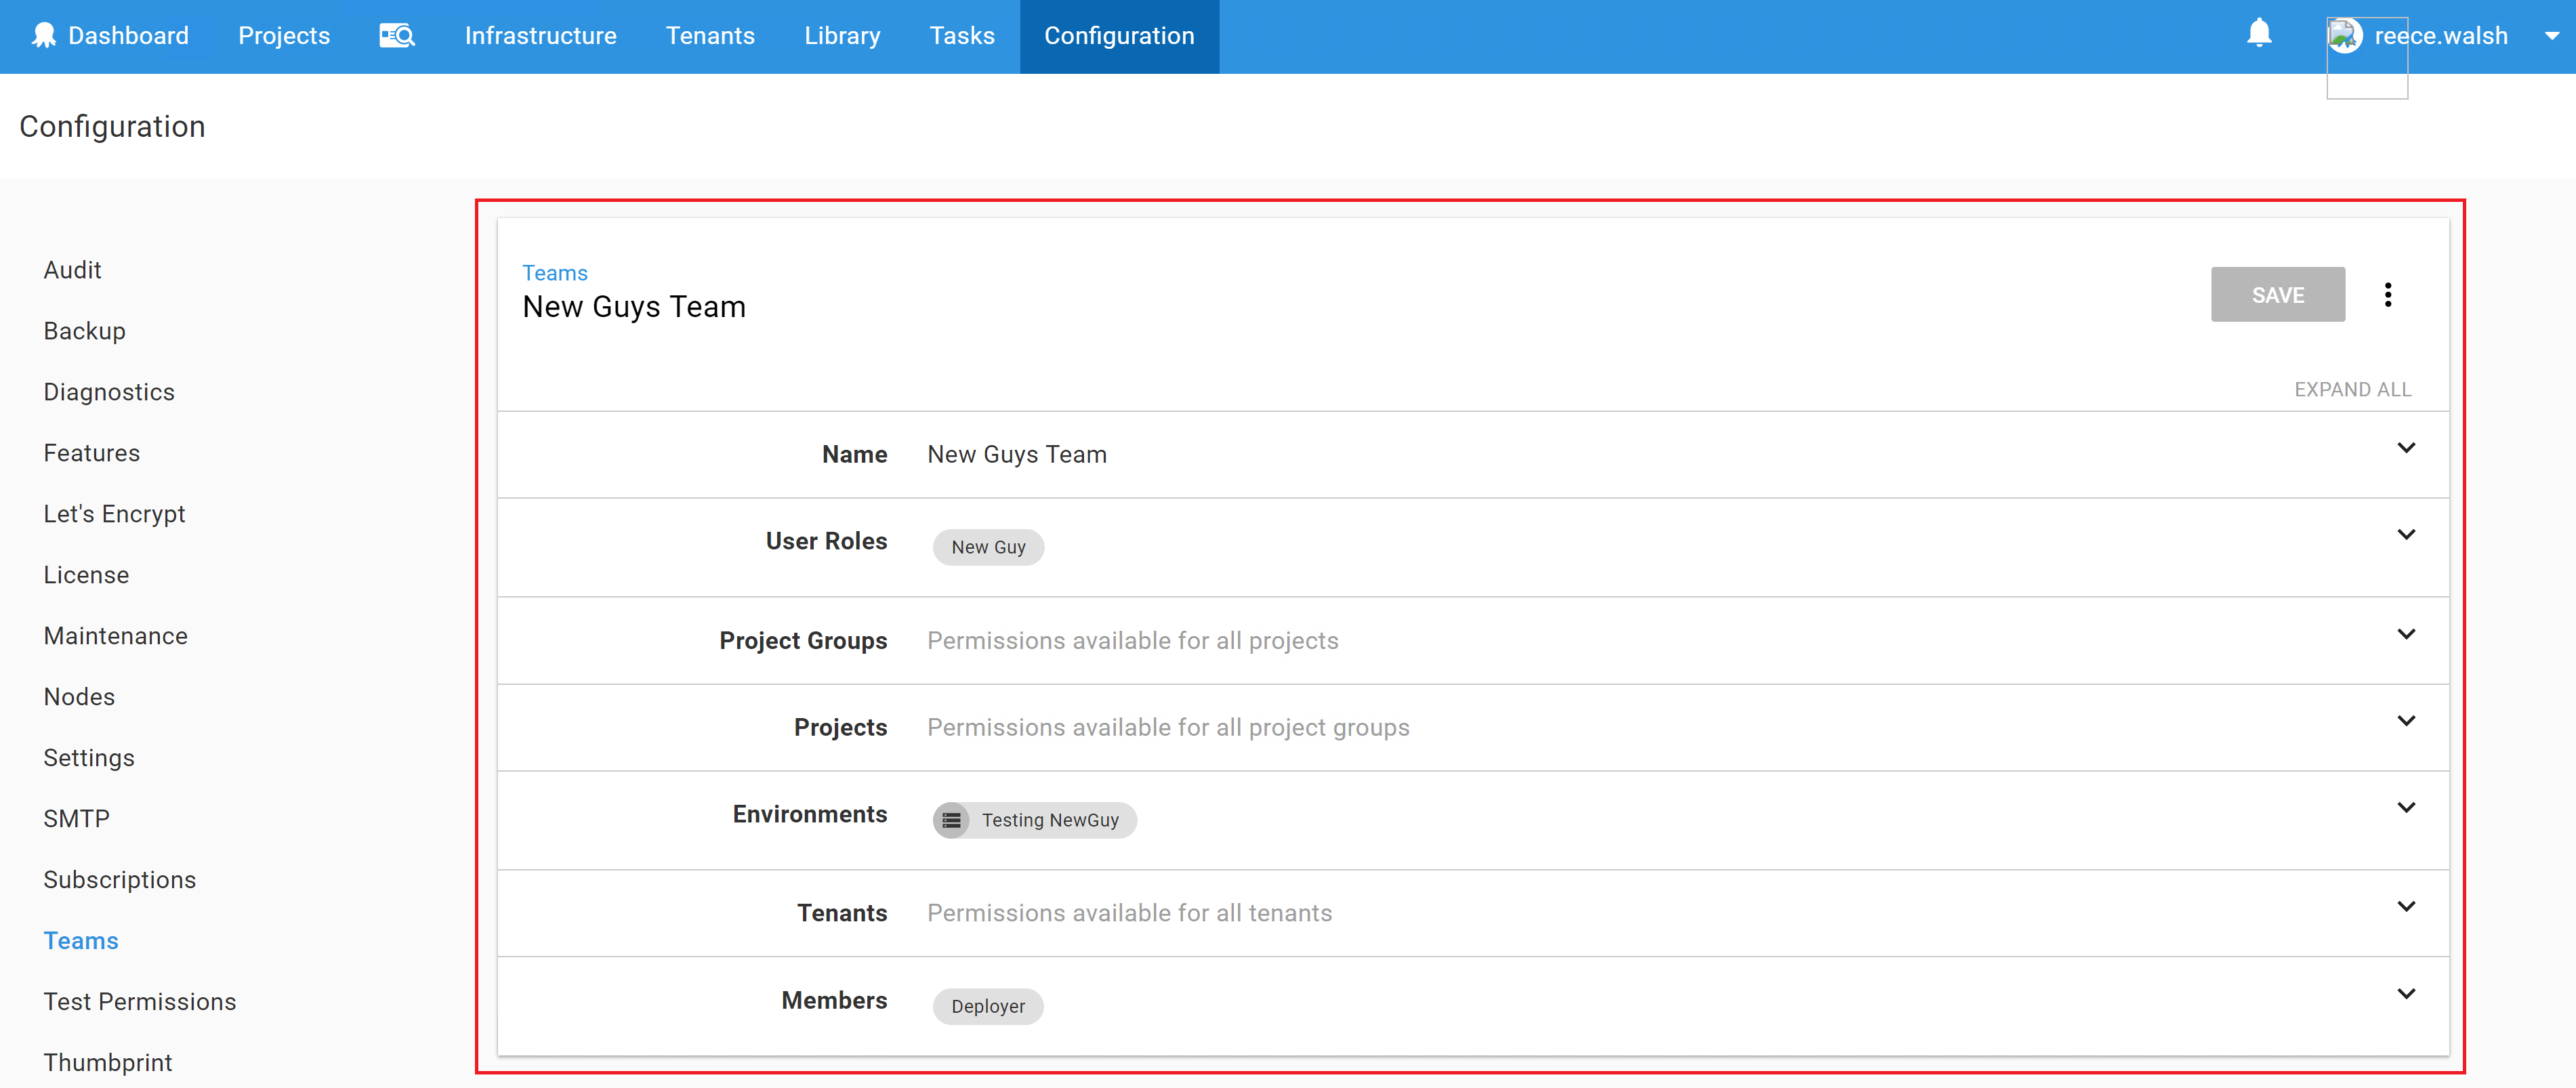Open the Tenants menu item

pos(710,36)
